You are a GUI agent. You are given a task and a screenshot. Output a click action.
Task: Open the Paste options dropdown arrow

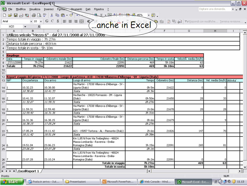click(67, 15)
